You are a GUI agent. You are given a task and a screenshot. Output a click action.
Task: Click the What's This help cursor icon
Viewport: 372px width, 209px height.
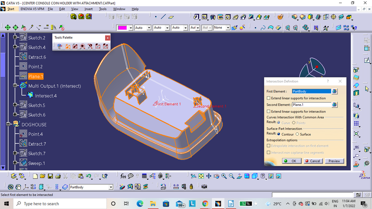coord(105,176)
